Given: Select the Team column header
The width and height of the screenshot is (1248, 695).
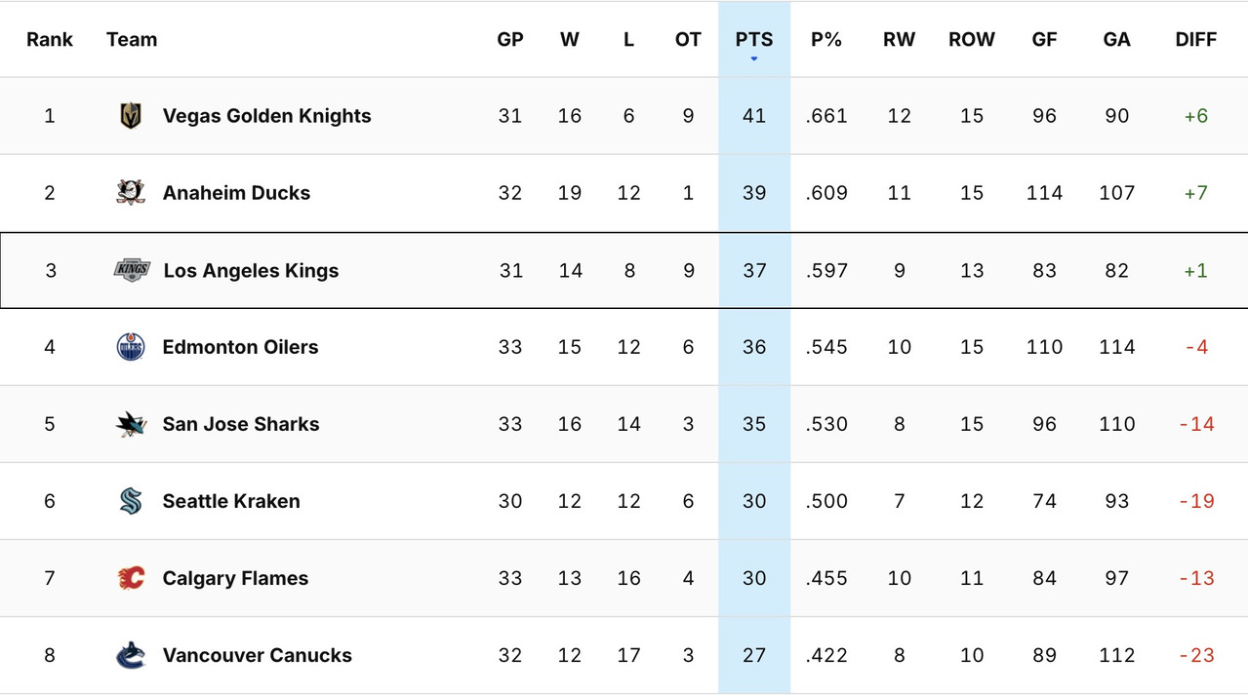Looking at the screenshot, I should pos(132,39).
